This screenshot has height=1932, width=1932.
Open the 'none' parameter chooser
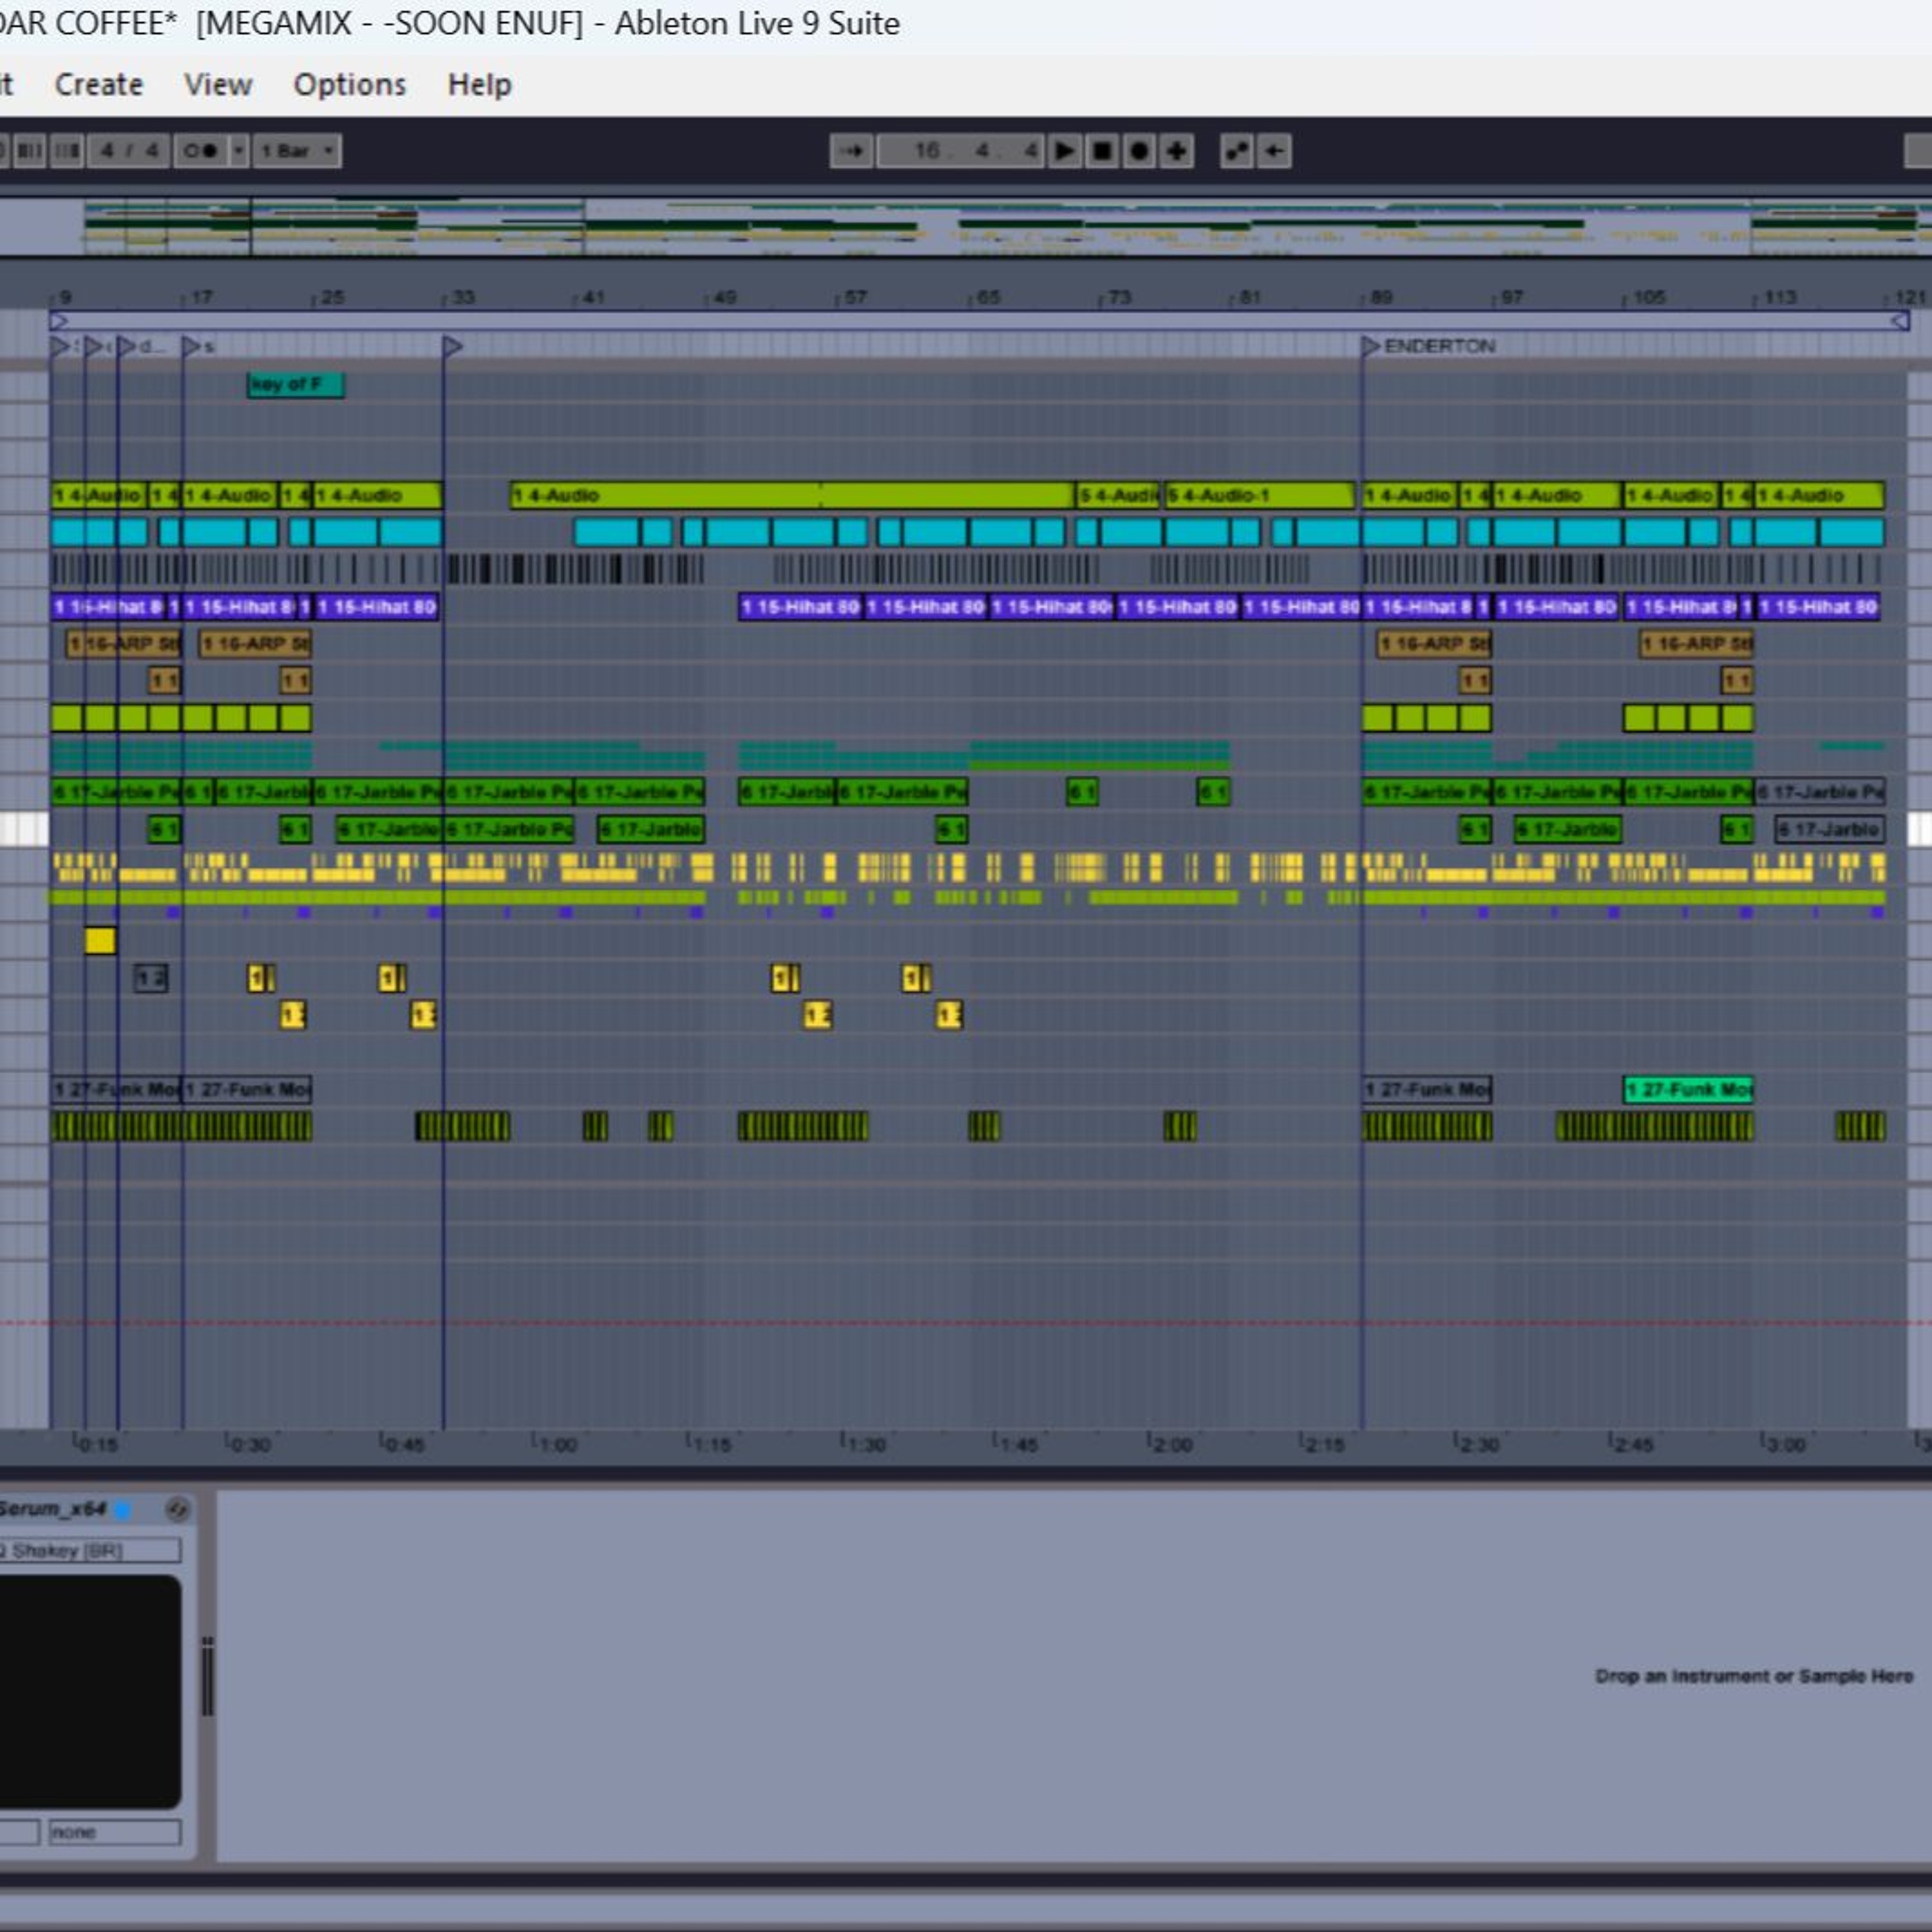tap(115, 1832)
